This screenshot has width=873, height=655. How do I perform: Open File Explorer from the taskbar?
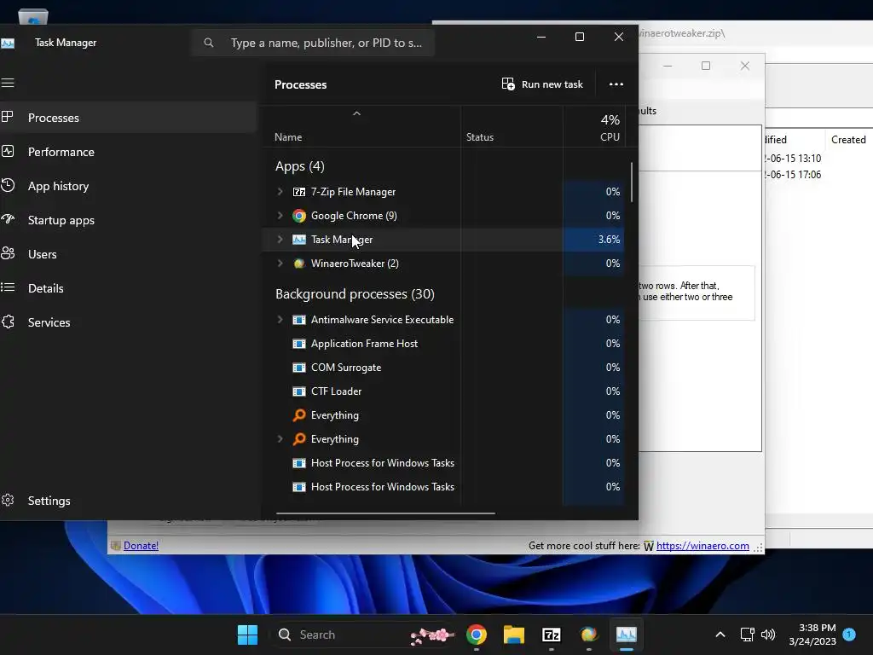pos(514,635)
